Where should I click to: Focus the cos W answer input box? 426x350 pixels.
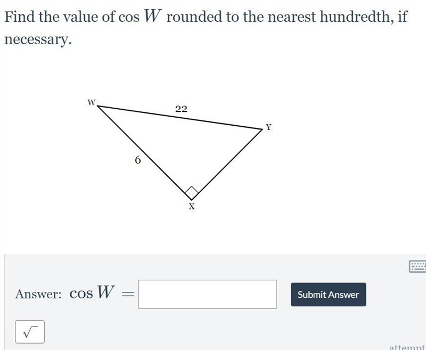click(x=208, y=294)
